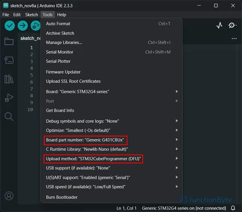Open the Edit menu

[17, 15]
